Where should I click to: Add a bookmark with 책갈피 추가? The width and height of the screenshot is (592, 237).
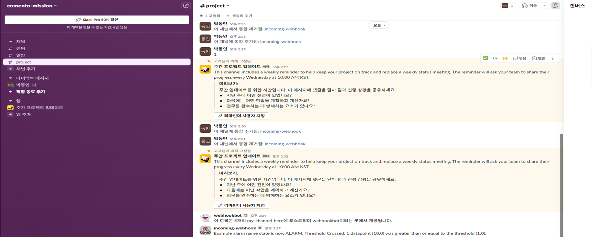pyautogui.click(x=239, y=16)
